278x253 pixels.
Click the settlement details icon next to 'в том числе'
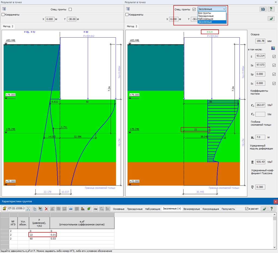tap(274, 49)
